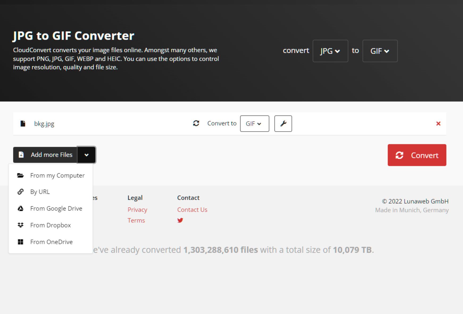463x314 pixels.
Task: Start conversion with the red Convert button
Action: 417,155
